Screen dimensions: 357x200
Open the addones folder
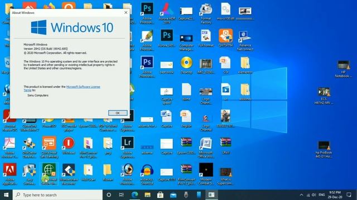pyautogui.click(x=245, y=92)
